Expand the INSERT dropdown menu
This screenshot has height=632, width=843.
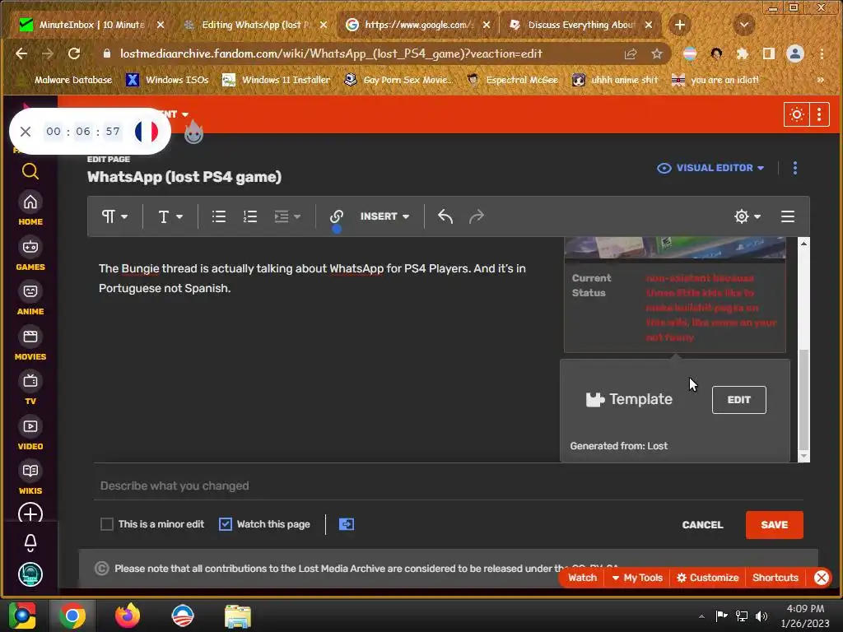pos(384,216)
